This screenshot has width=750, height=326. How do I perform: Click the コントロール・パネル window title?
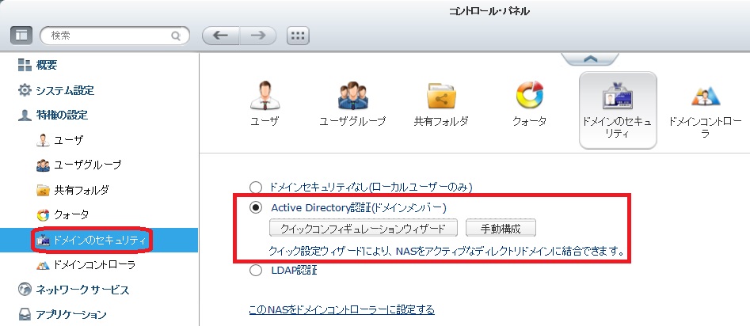point(489,11)
